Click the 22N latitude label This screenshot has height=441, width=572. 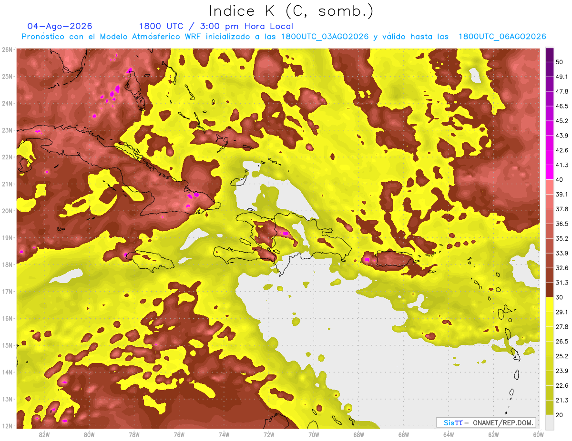7,157
